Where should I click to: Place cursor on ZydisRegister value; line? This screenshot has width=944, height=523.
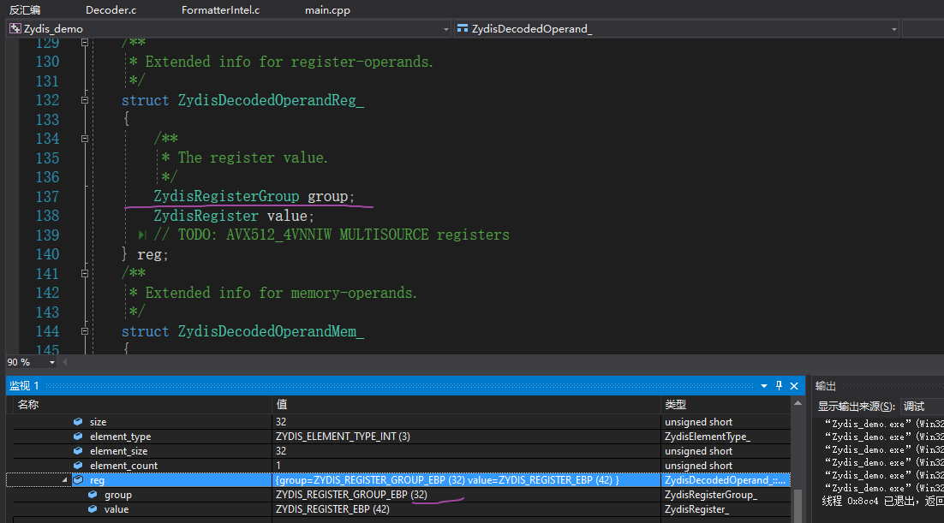point(234,216)
